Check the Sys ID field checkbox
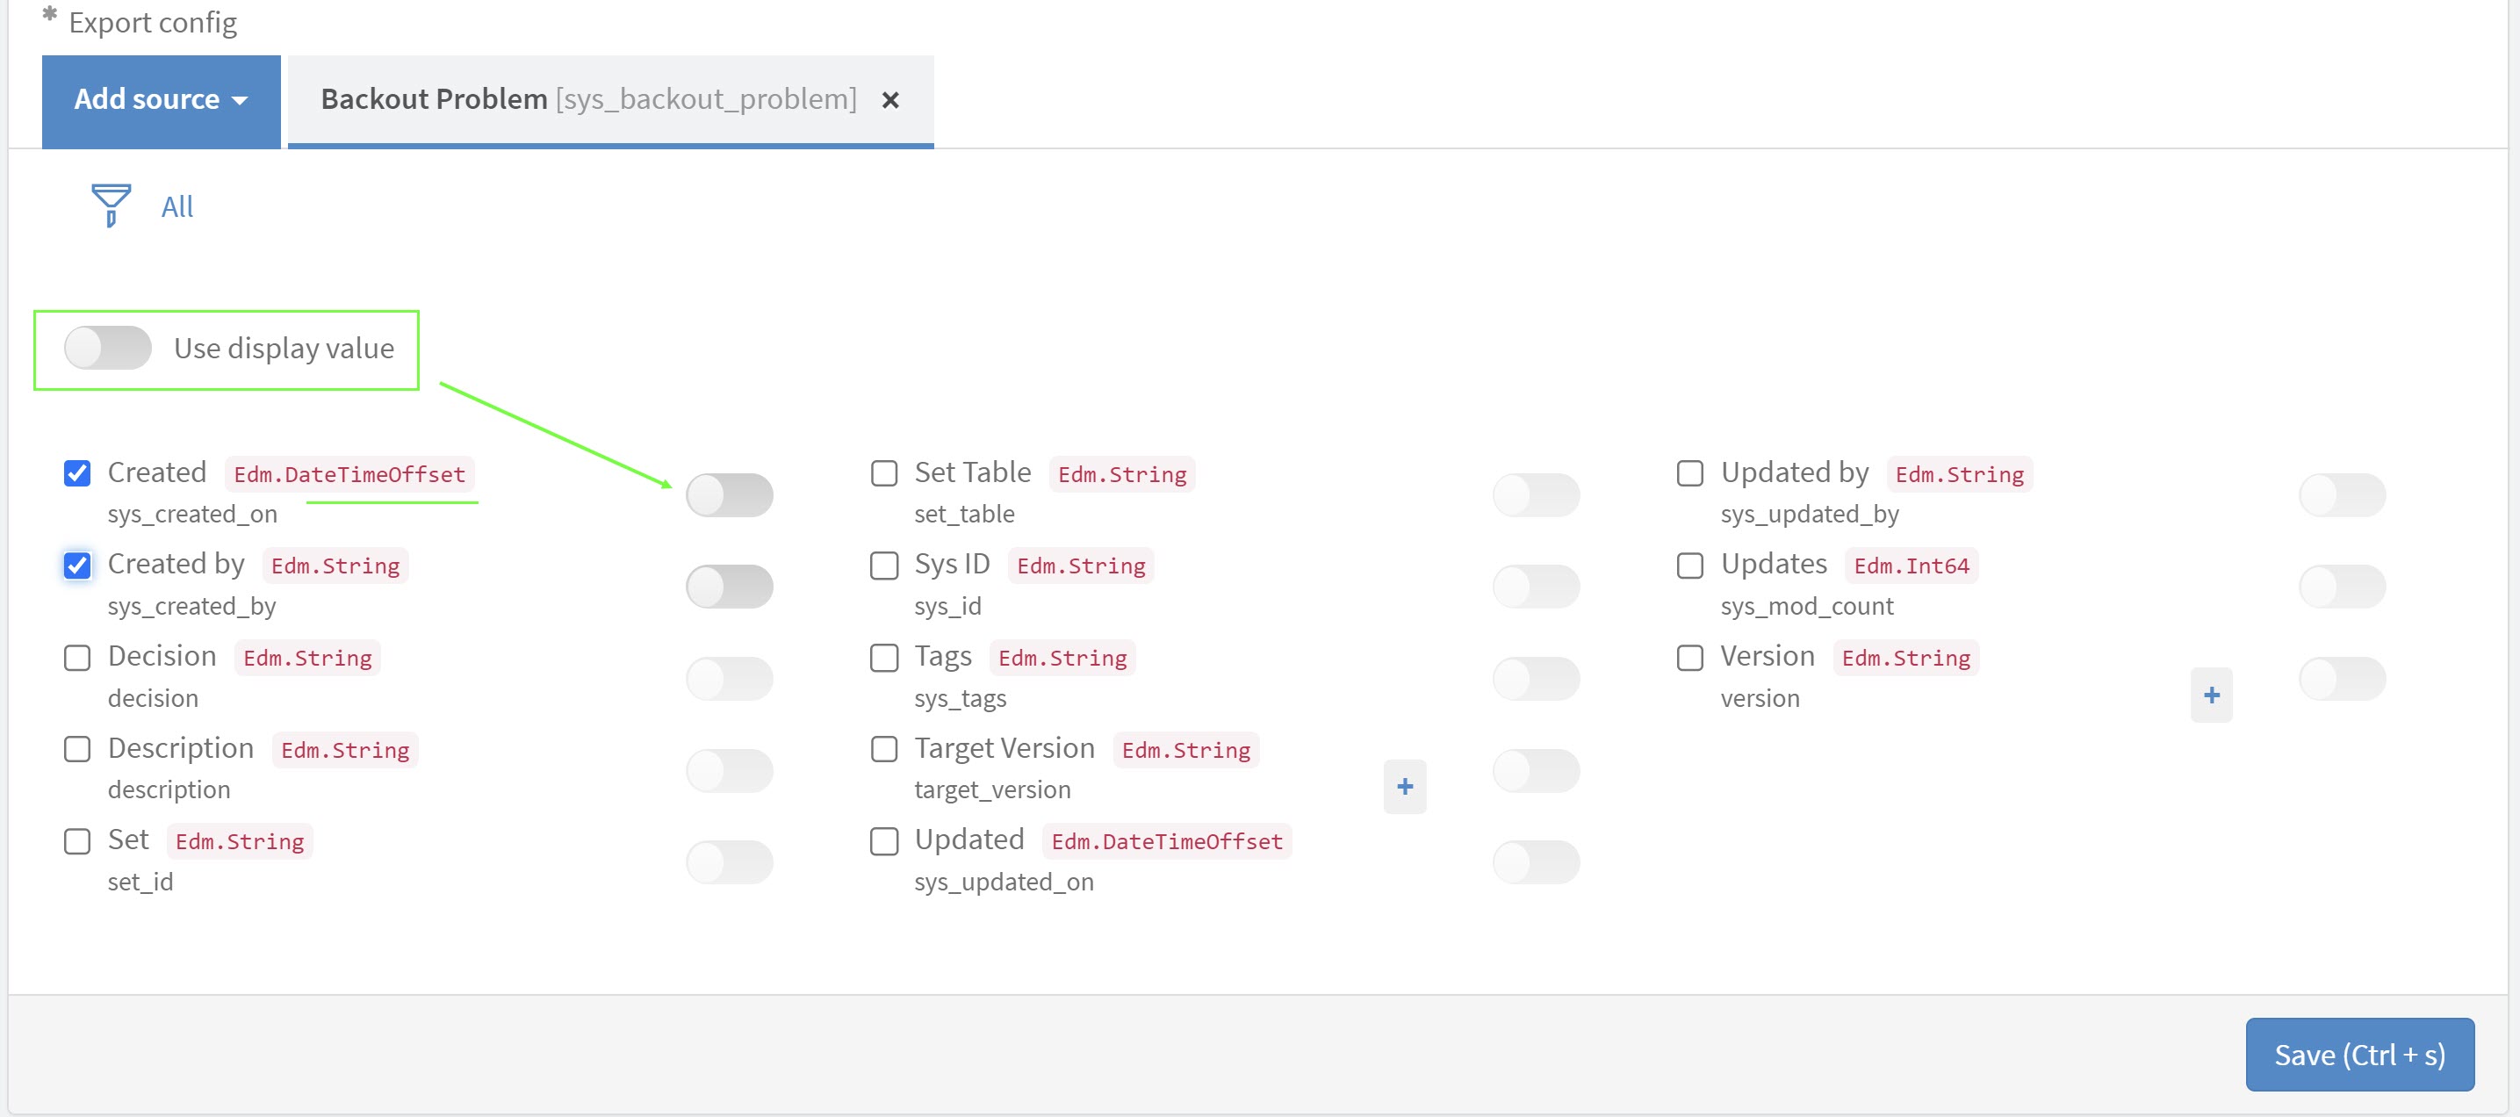This screenshot has width=2520, height=1117. click(883, 566)
